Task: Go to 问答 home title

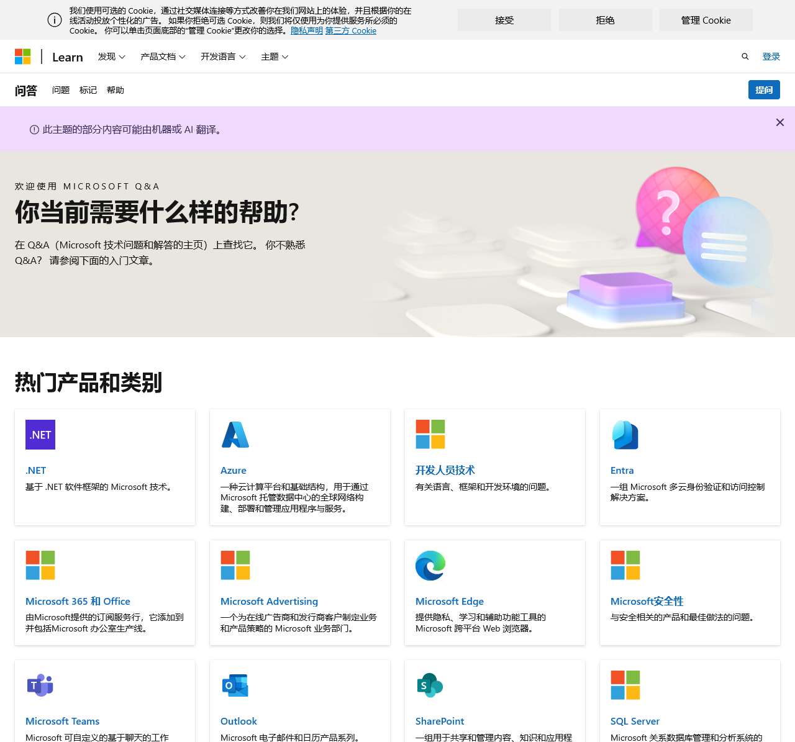Action: 26,91
